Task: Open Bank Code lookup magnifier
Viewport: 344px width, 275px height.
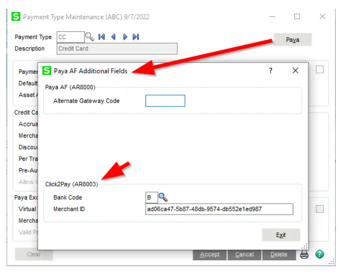Action: coord(163,197)
